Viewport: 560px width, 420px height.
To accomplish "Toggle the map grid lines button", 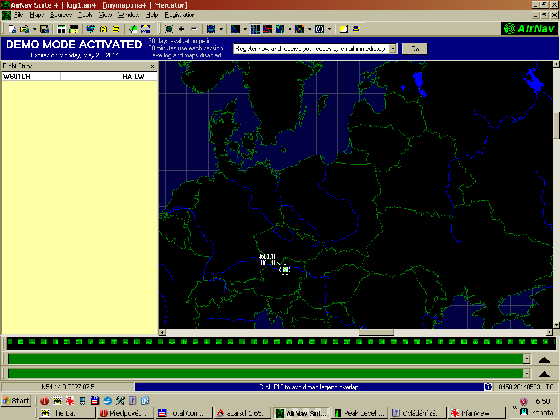I will (255, 29).
